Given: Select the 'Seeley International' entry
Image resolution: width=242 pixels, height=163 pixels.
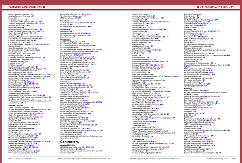Looking at the screenshot, I should (x=69, y=127).
